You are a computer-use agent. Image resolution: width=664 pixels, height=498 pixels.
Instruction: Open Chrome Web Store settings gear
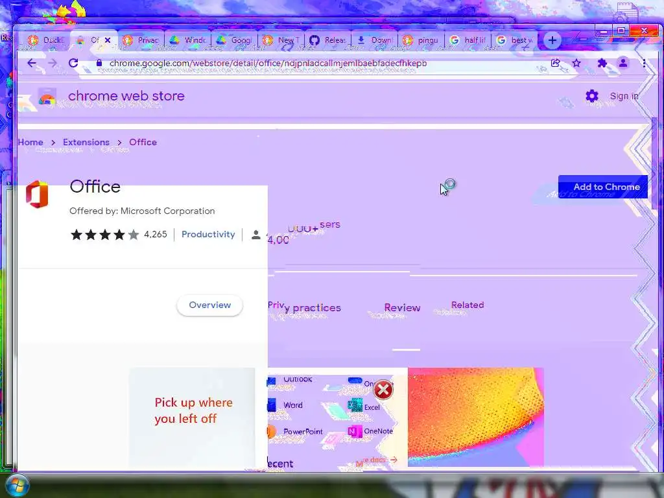pos(591,96)
